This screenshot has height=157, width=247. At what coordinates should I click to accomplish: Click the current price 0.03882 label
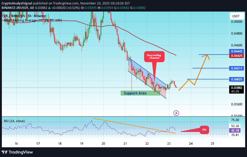(237, 88)
